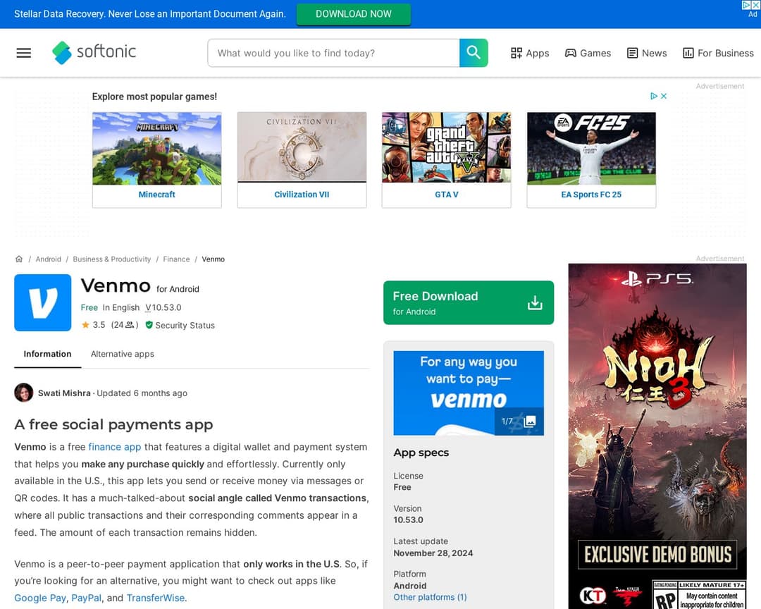761x609 pixels.
Task: Open the For Business menu item
Action: click(718, 53)
